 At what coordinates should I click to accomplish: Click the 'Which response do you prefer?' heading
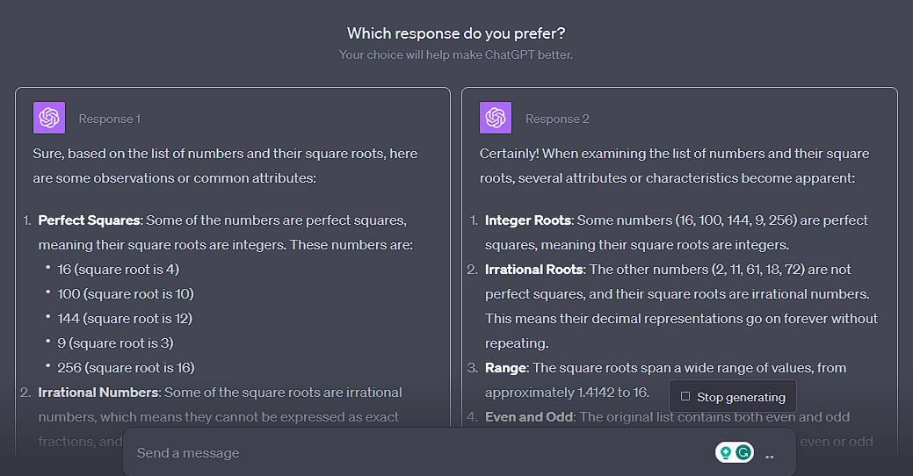[456, 33]
